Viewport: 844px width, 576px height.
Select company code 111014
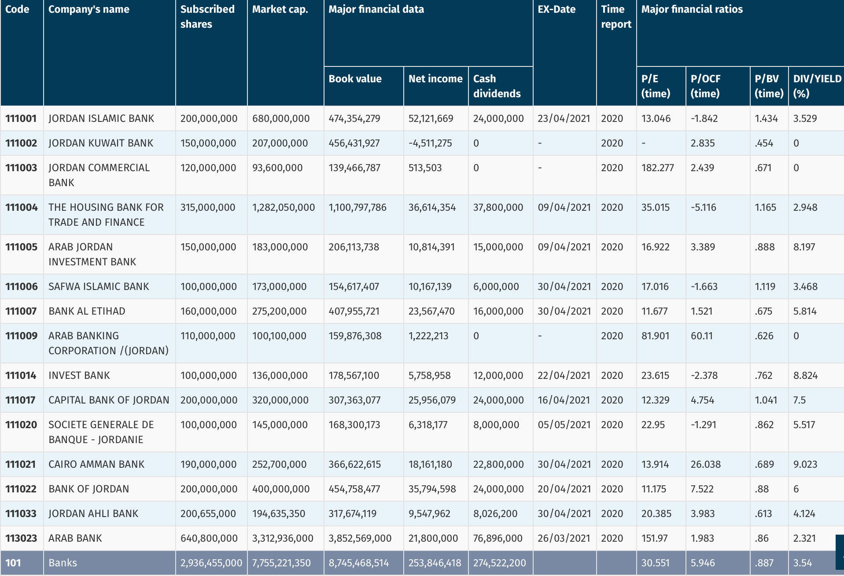[21, 375]
